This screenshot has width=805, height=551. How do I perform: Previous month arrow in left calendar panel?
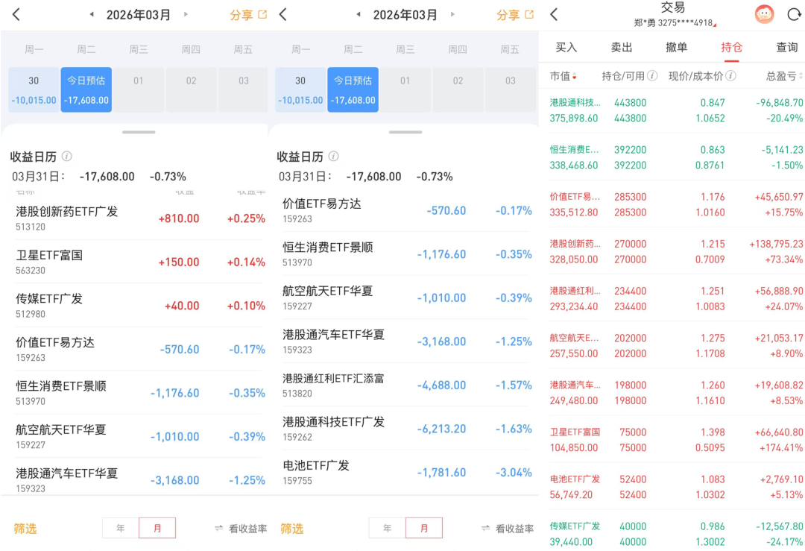pos(92,14)
